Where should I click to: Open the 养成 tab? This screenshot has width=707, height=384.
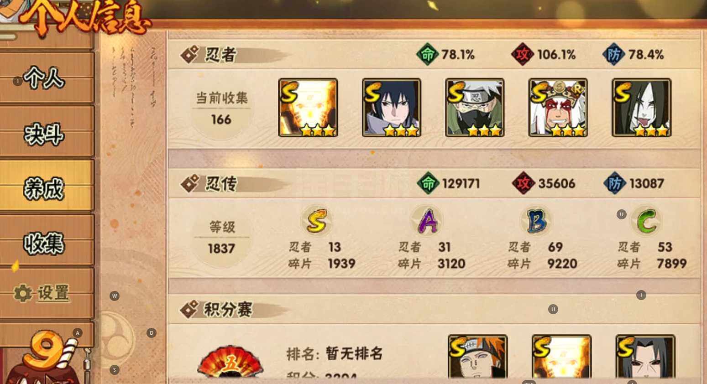click(47, 186)
